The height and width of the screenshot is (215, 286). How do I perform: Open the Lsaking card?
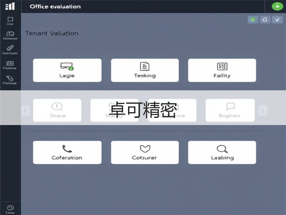coord(222,152)
